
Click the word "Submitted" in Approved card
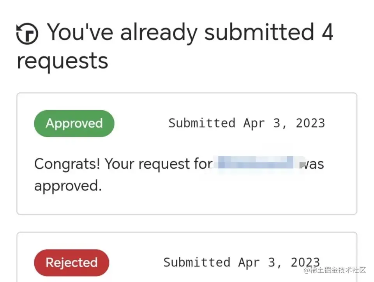tap(202, 123)
